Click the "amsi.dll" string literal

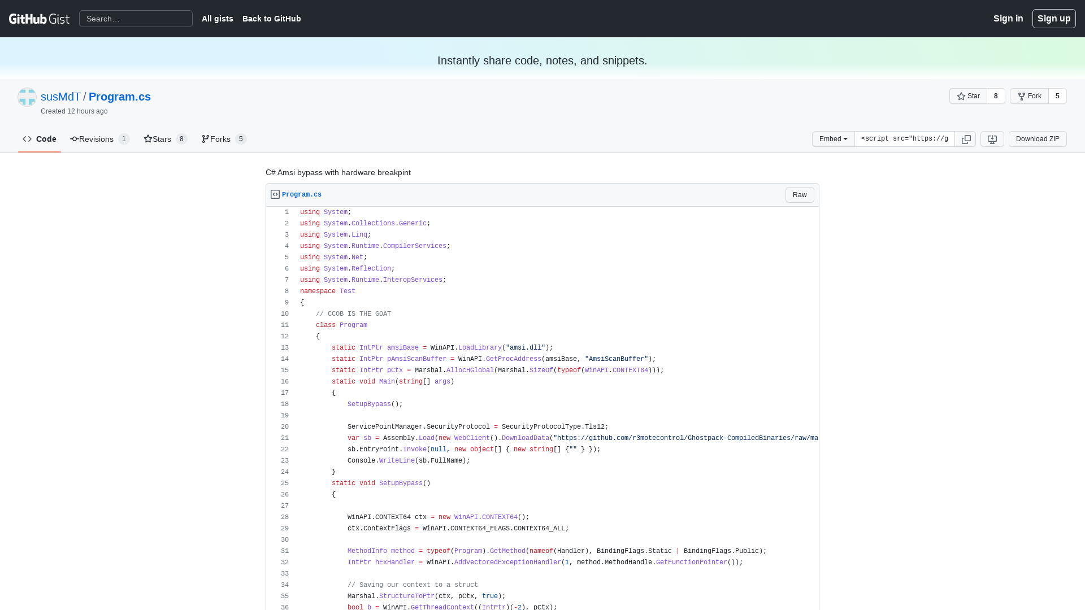(526, 348)
